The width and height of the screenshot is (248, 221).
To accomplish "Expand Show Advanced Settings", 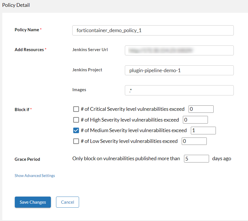I will [35, 176].
